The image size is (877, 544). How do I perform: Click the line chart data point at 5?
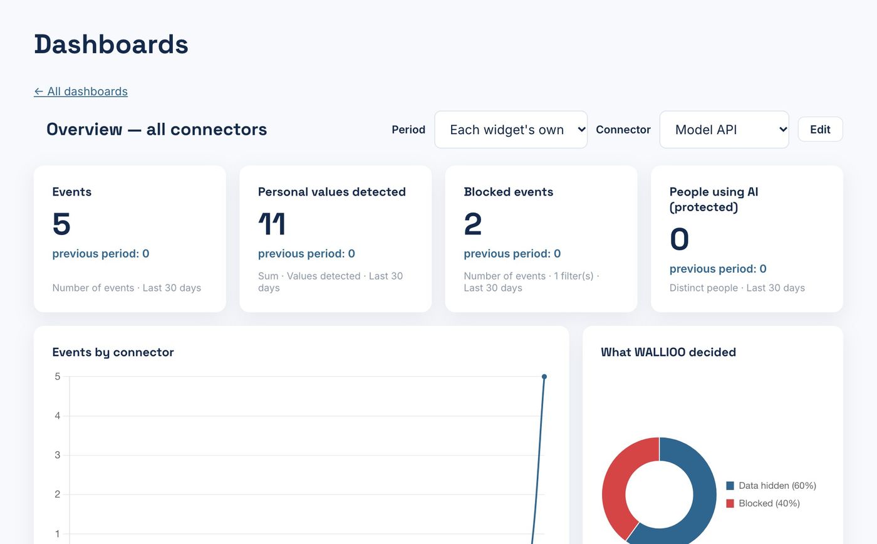click(x=544, y=377)
